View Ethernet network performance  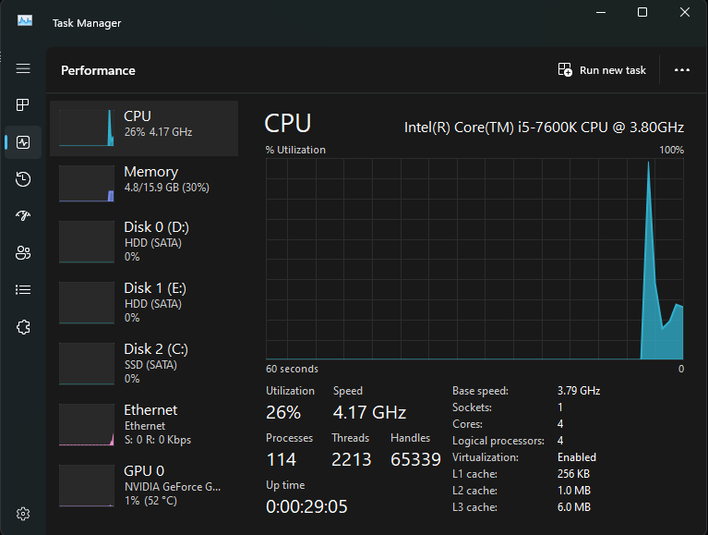tap(144, 425)
